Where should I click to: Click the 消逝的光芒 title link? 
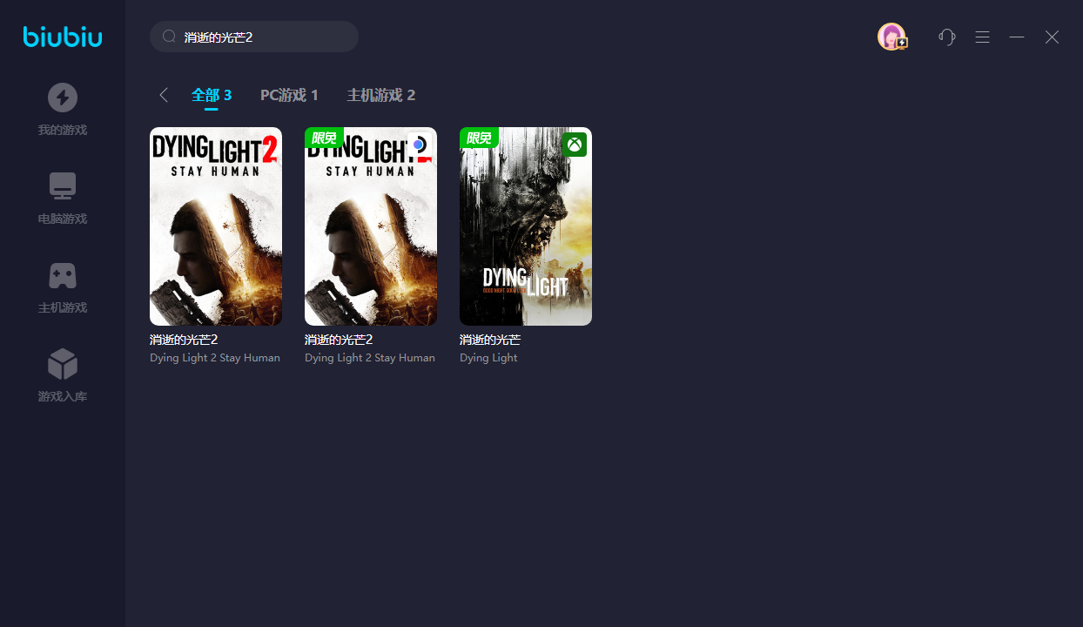coord(490,340)
